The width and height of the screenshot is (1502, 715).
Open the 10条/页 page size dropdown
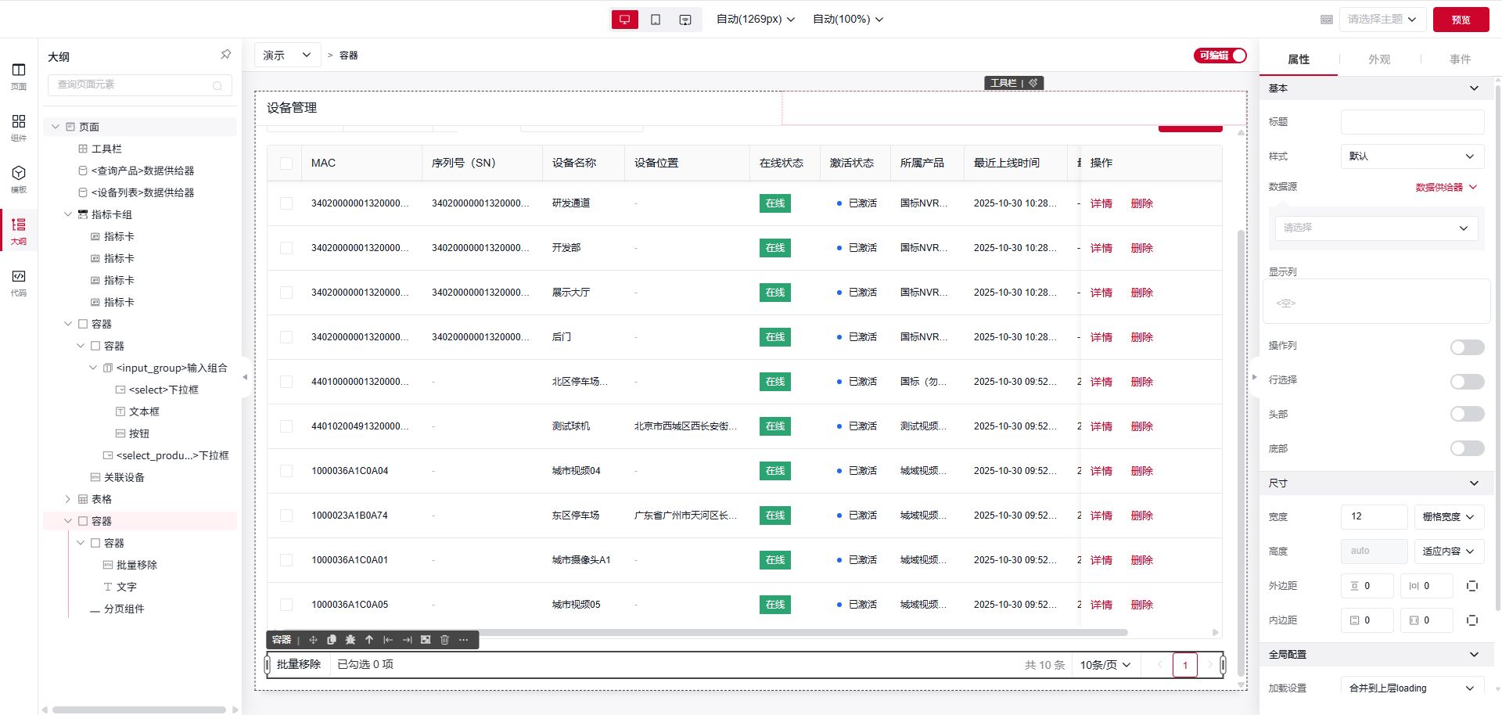(1105, 665)
